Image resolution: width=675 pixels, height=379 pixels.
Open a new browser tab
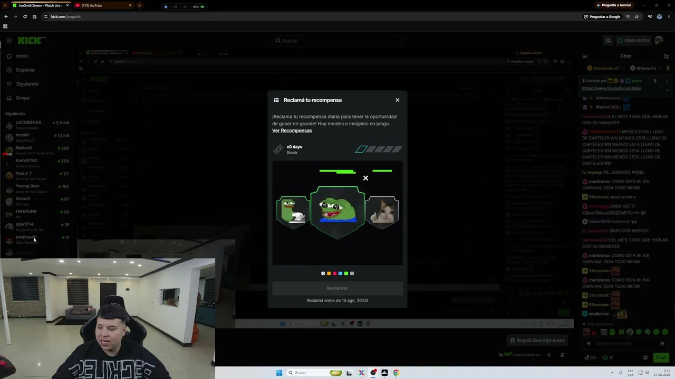pos(140,5)
